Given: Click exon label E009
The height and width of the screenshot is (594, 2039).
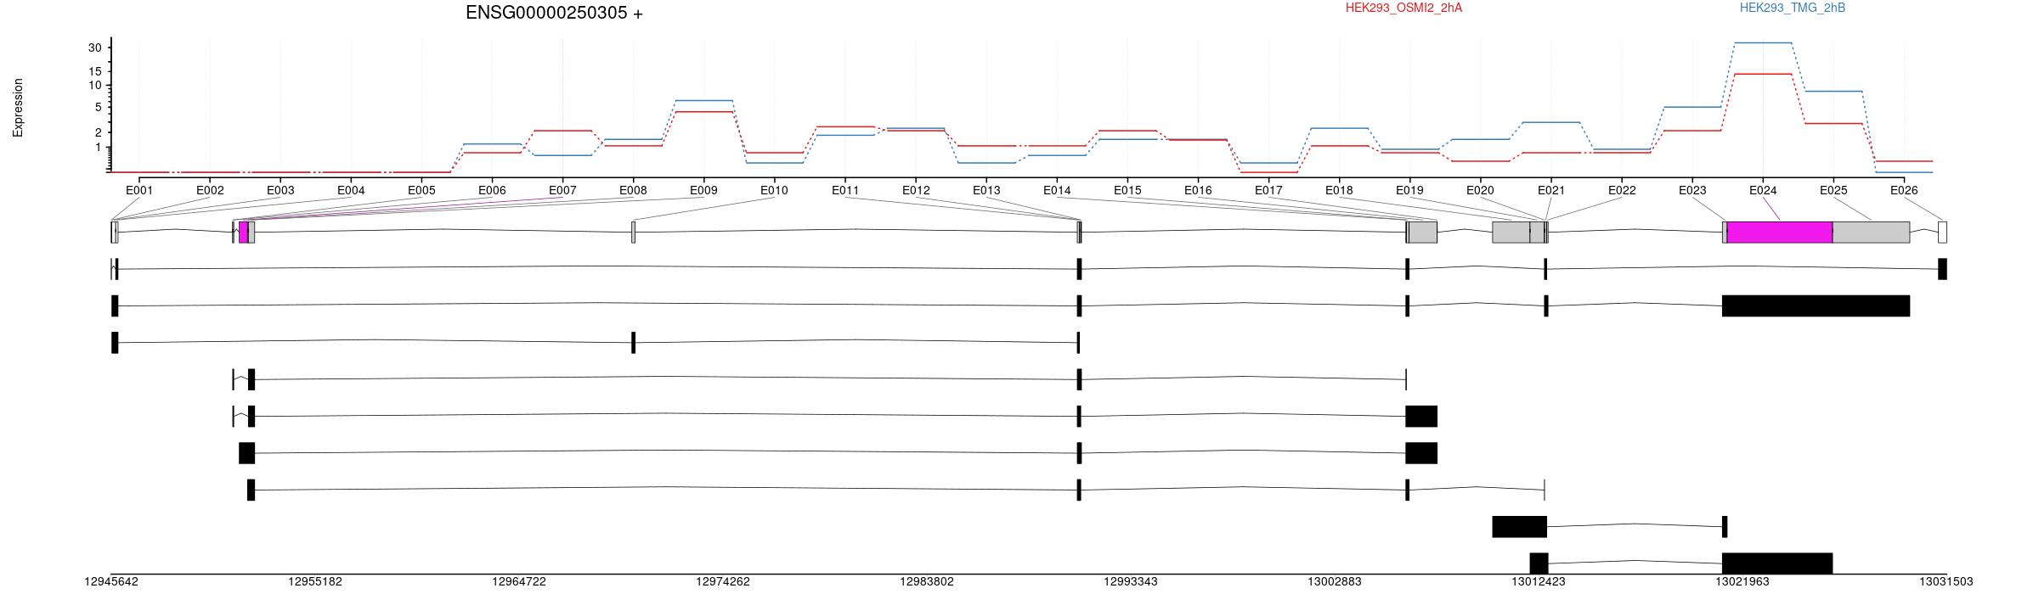Looking at the screenshot, I should coord(703,190).
